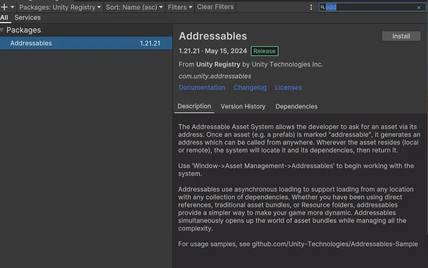Focus the package search field
428x268 pixels.
(372, 8)
